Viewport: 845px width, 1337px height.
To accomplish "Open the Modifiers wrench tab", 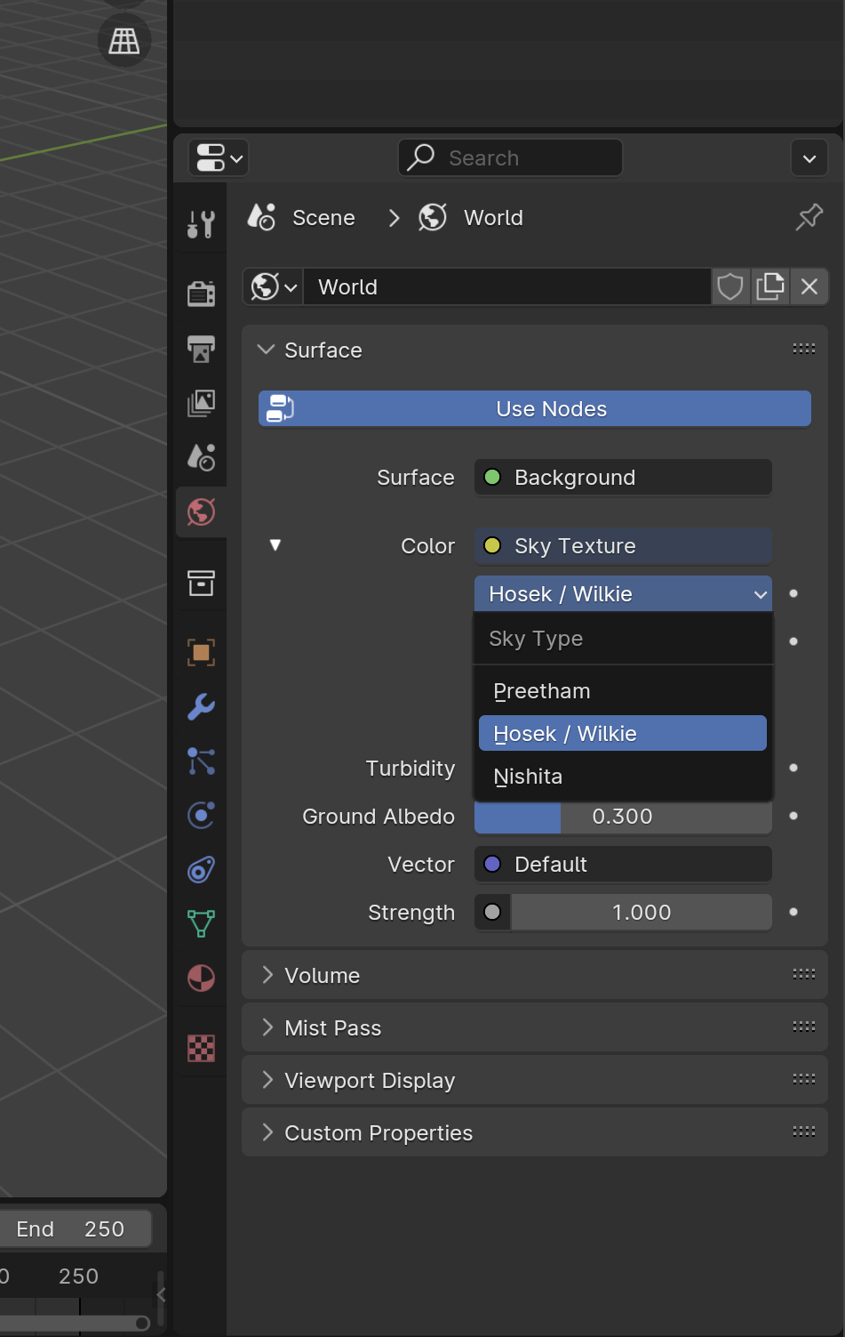I will click(x=201, y=707).
